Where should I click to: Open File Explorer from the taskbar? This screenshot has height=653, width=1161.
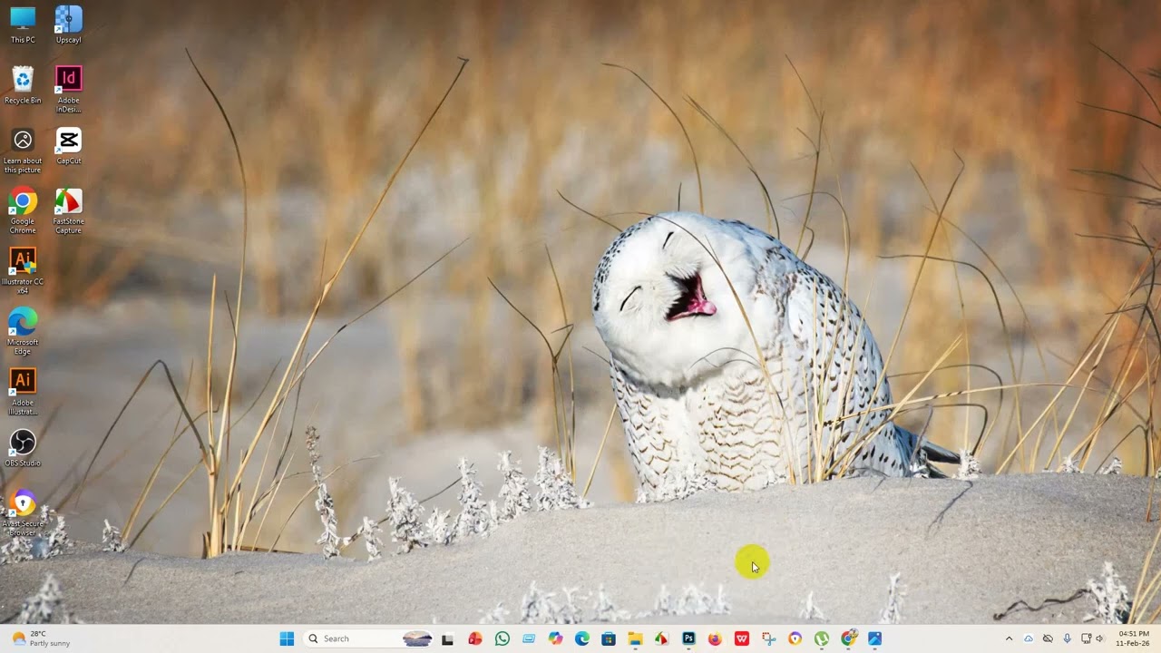click(x=635, y=638)
